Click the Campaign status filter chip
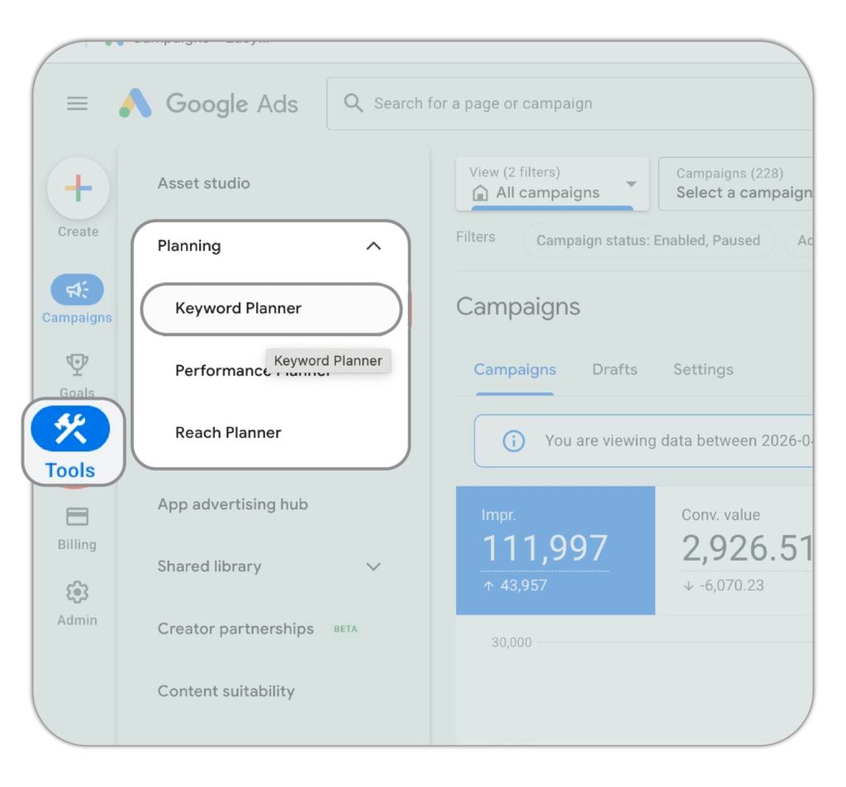The height and width of the screenshot is (787, 846). click(648, 240)
